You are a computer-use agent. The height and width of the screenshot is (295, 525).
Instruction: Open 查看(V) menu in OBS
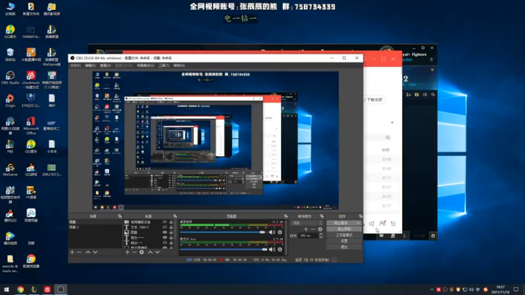click(106, 66)
